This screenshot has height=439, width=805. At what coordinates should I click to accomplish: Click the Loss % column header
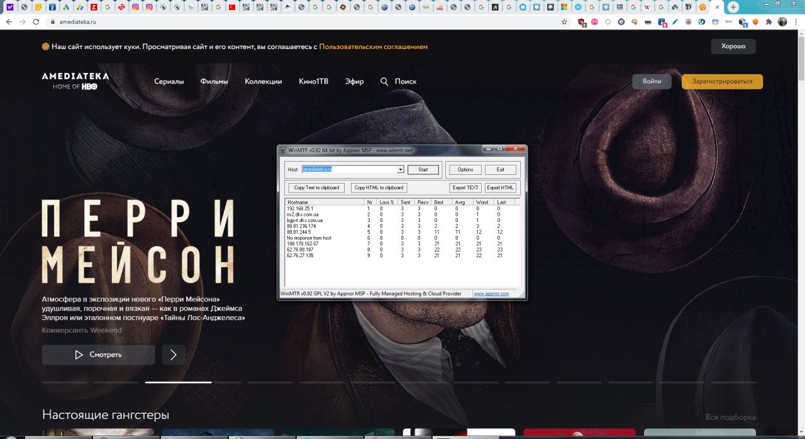point(387,202)
